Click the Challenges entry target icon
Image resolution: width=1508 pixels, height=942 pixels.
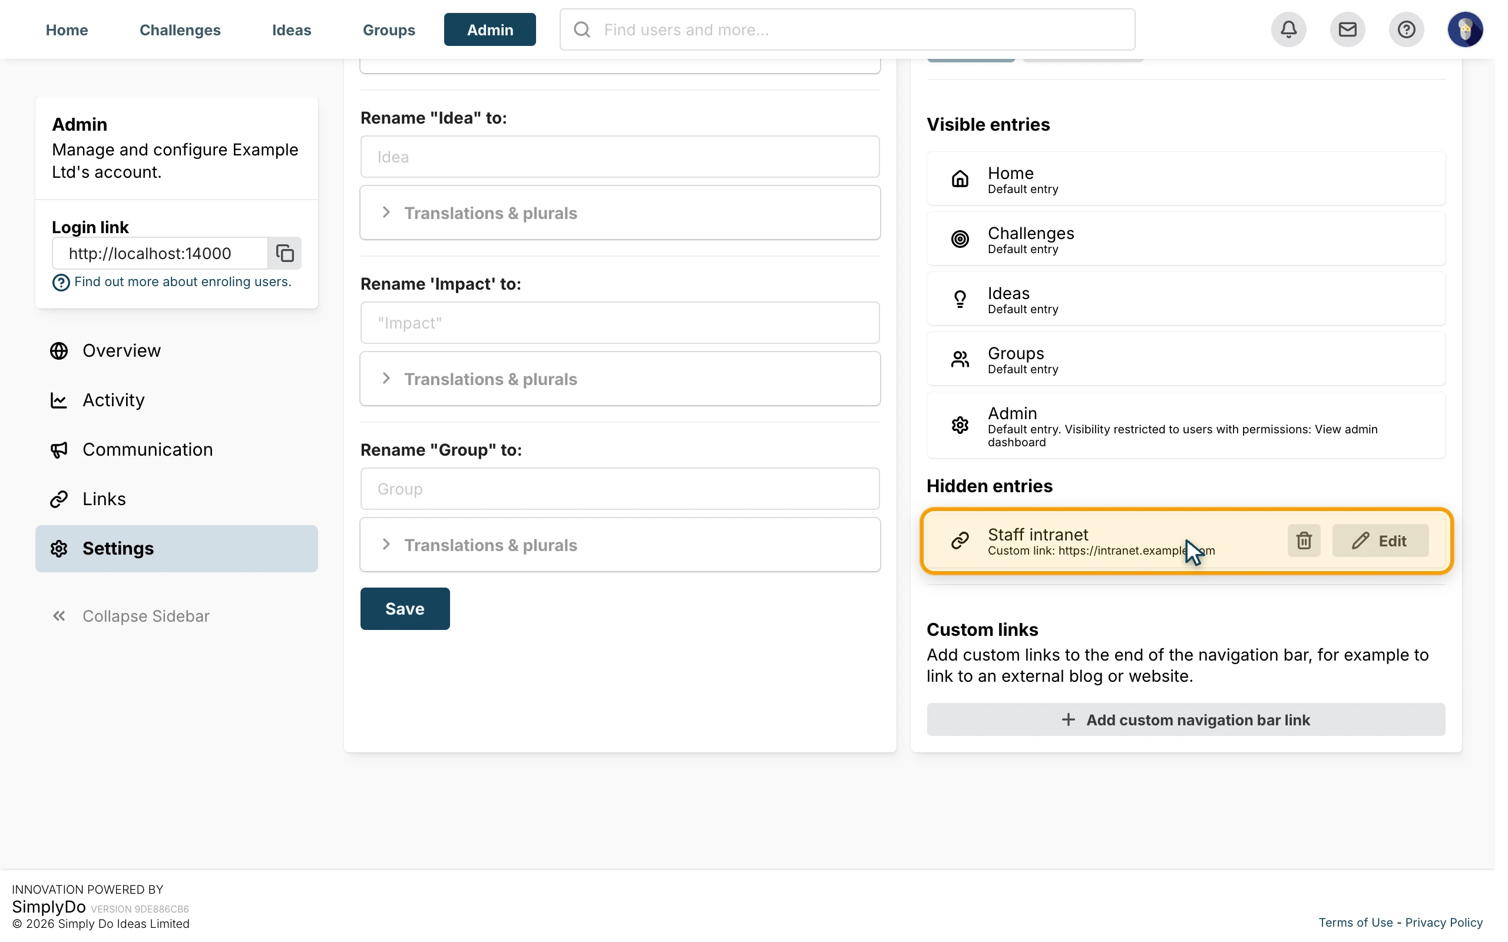(960, 238)
